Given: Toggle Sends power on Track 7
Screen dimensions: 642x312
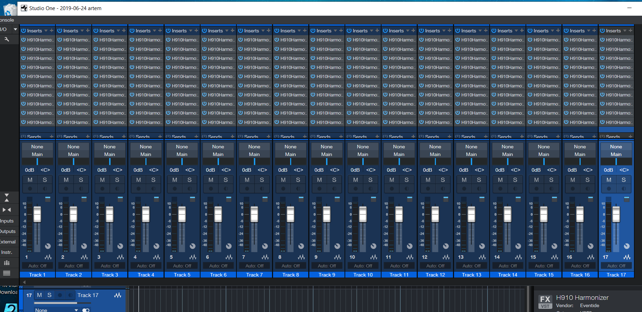Looking at the screenshot, I should pyautogui.click(x=240, y=136).
